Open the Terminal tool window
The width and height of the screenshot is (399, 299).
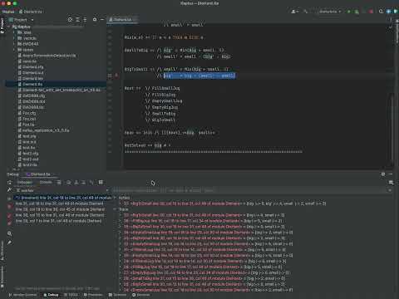[x=118, y=295]
